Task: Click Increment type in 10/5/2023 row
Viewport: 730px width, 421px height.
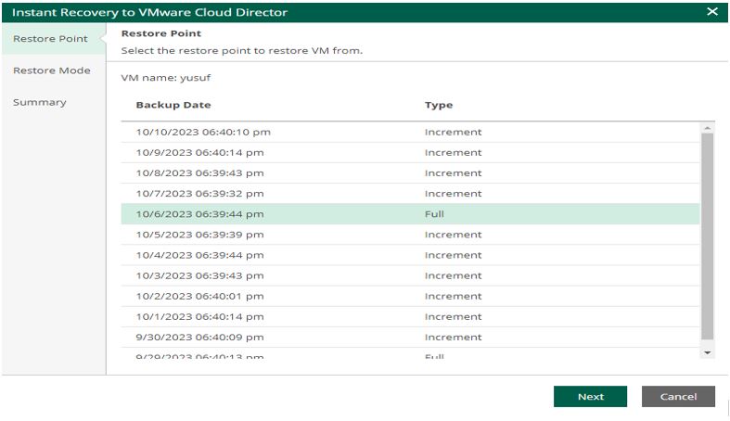Action: (x=453, y=235)
